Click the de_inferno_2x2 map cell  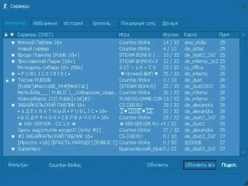tap(201, 61)
